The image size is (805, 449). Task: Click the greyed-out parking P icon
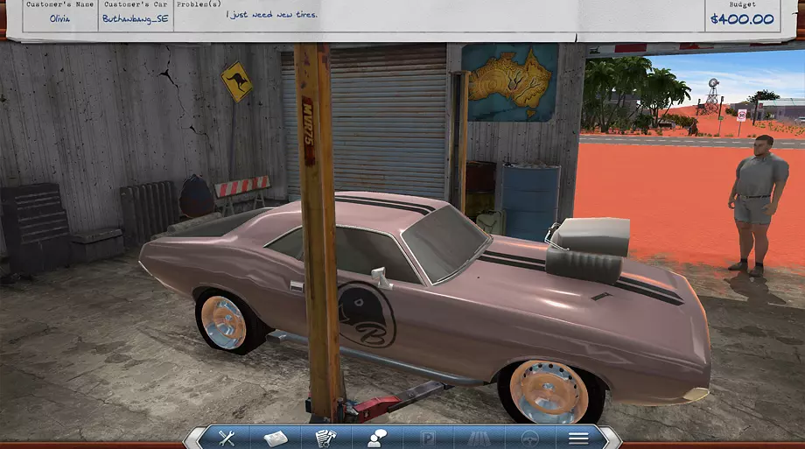point(428,438)
